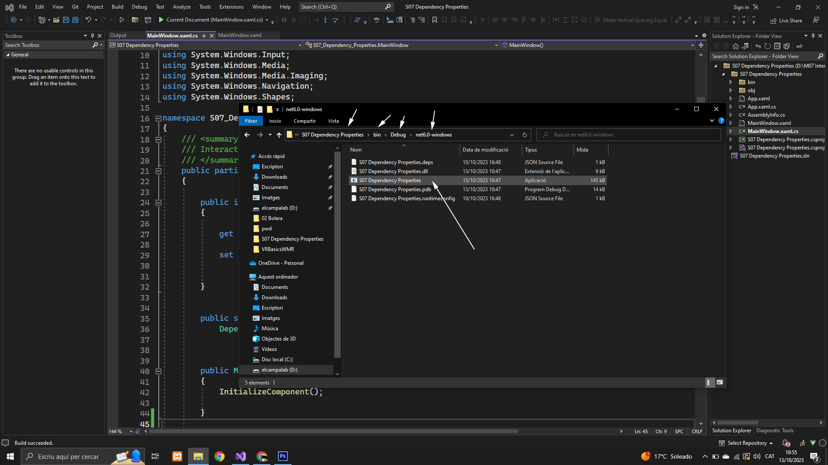Open the Build menu

pyautogui.click(x=117, y=7)
